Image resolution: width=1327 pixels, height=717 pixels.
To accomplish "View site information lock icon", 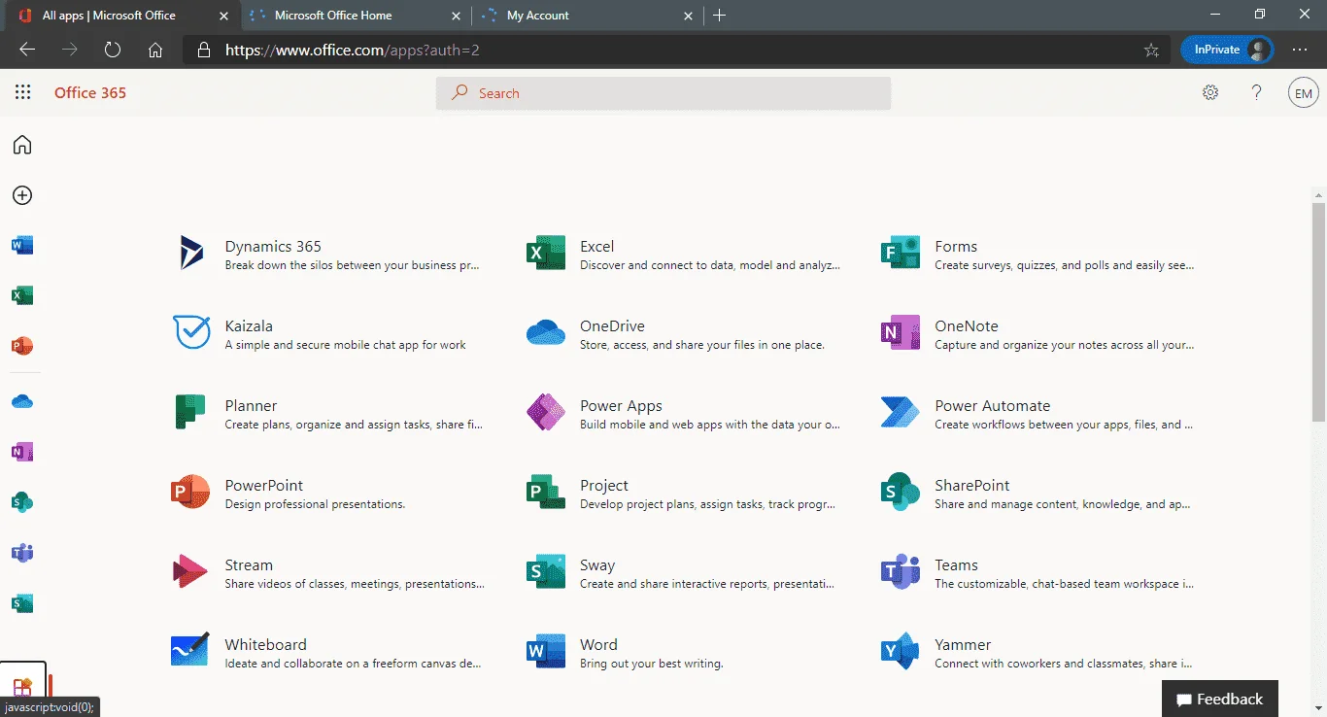I will click(x=203, y=50).
